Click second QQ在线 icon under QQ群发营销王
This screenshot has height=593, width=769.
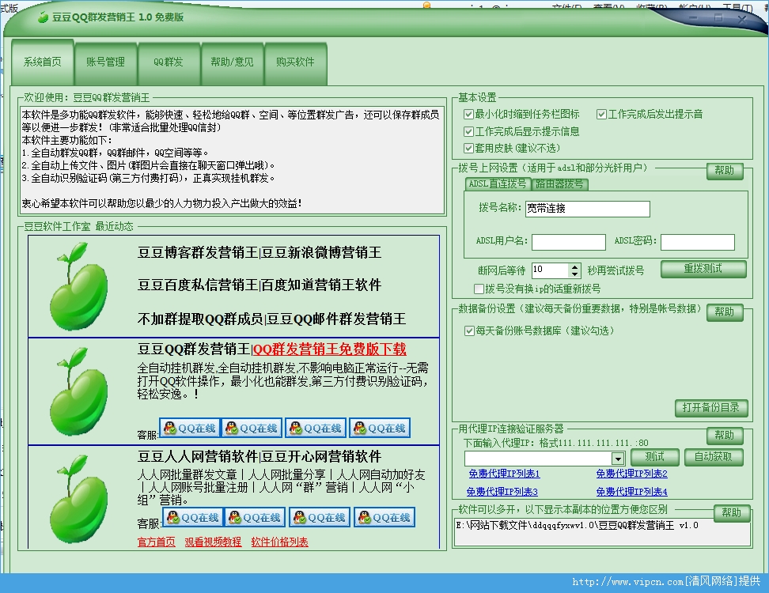(252, 429)
